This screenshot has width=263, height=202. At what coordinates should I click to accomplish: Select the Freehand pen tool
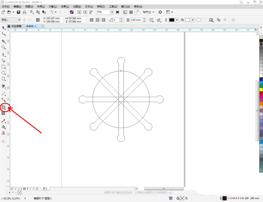3,55
